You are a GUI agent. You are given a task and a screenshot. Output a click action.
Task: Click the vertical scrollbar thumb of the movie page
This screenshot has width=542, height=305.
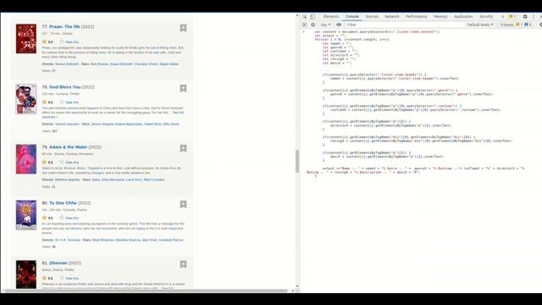point(297,161)
